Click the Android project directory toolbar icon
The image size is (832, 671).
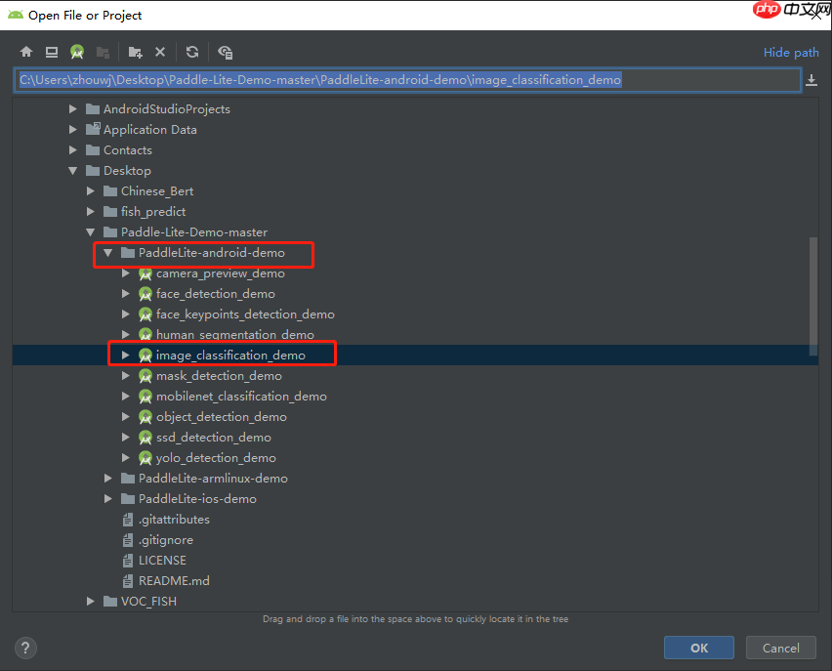(x=77, y=52)
